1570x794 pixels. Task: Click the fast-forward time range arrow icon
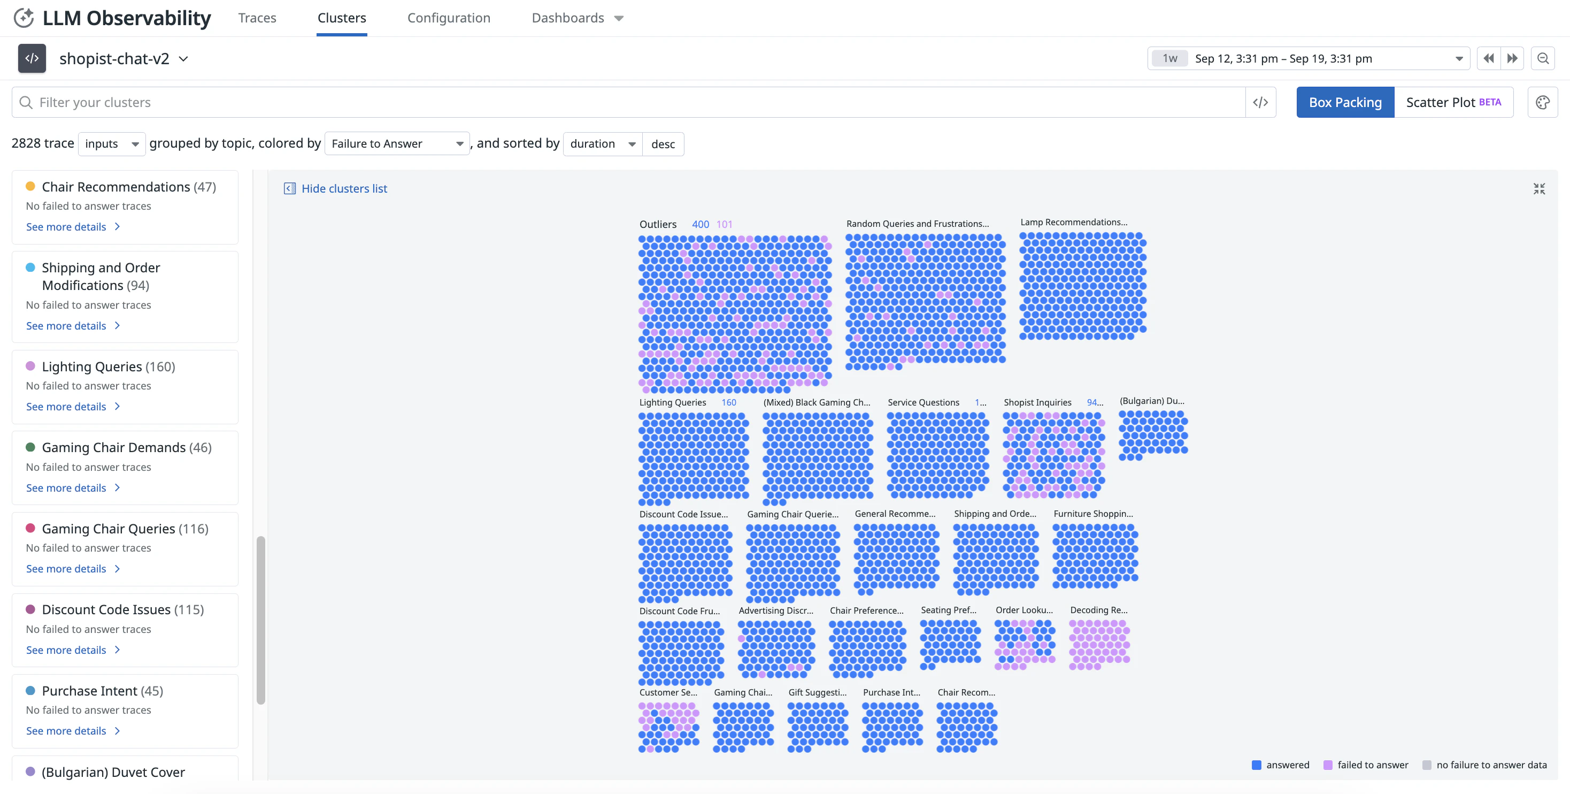(x=1512, y=58)
